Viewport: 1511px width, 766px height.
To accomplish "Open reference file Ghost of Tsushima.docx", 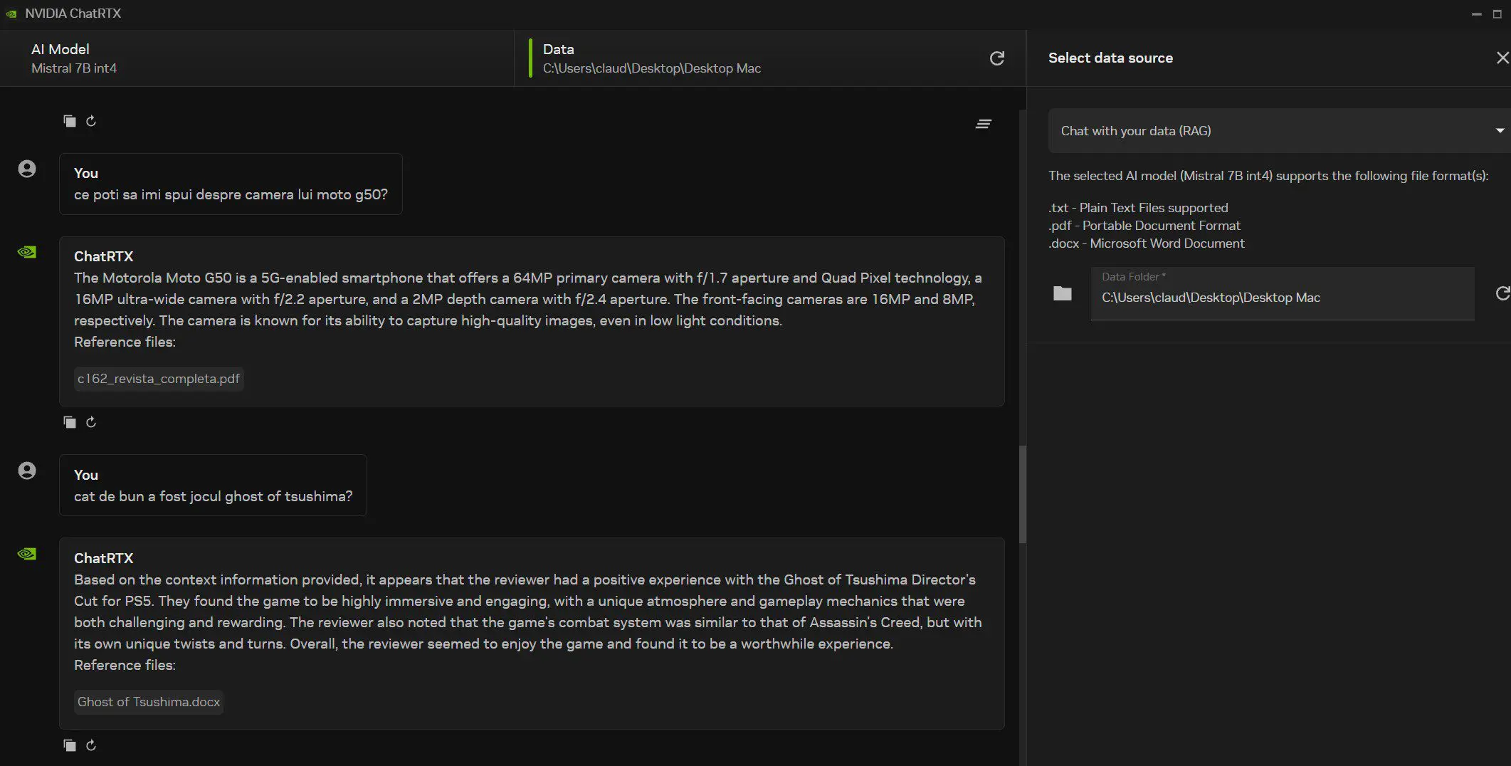I will pos(149,702).
